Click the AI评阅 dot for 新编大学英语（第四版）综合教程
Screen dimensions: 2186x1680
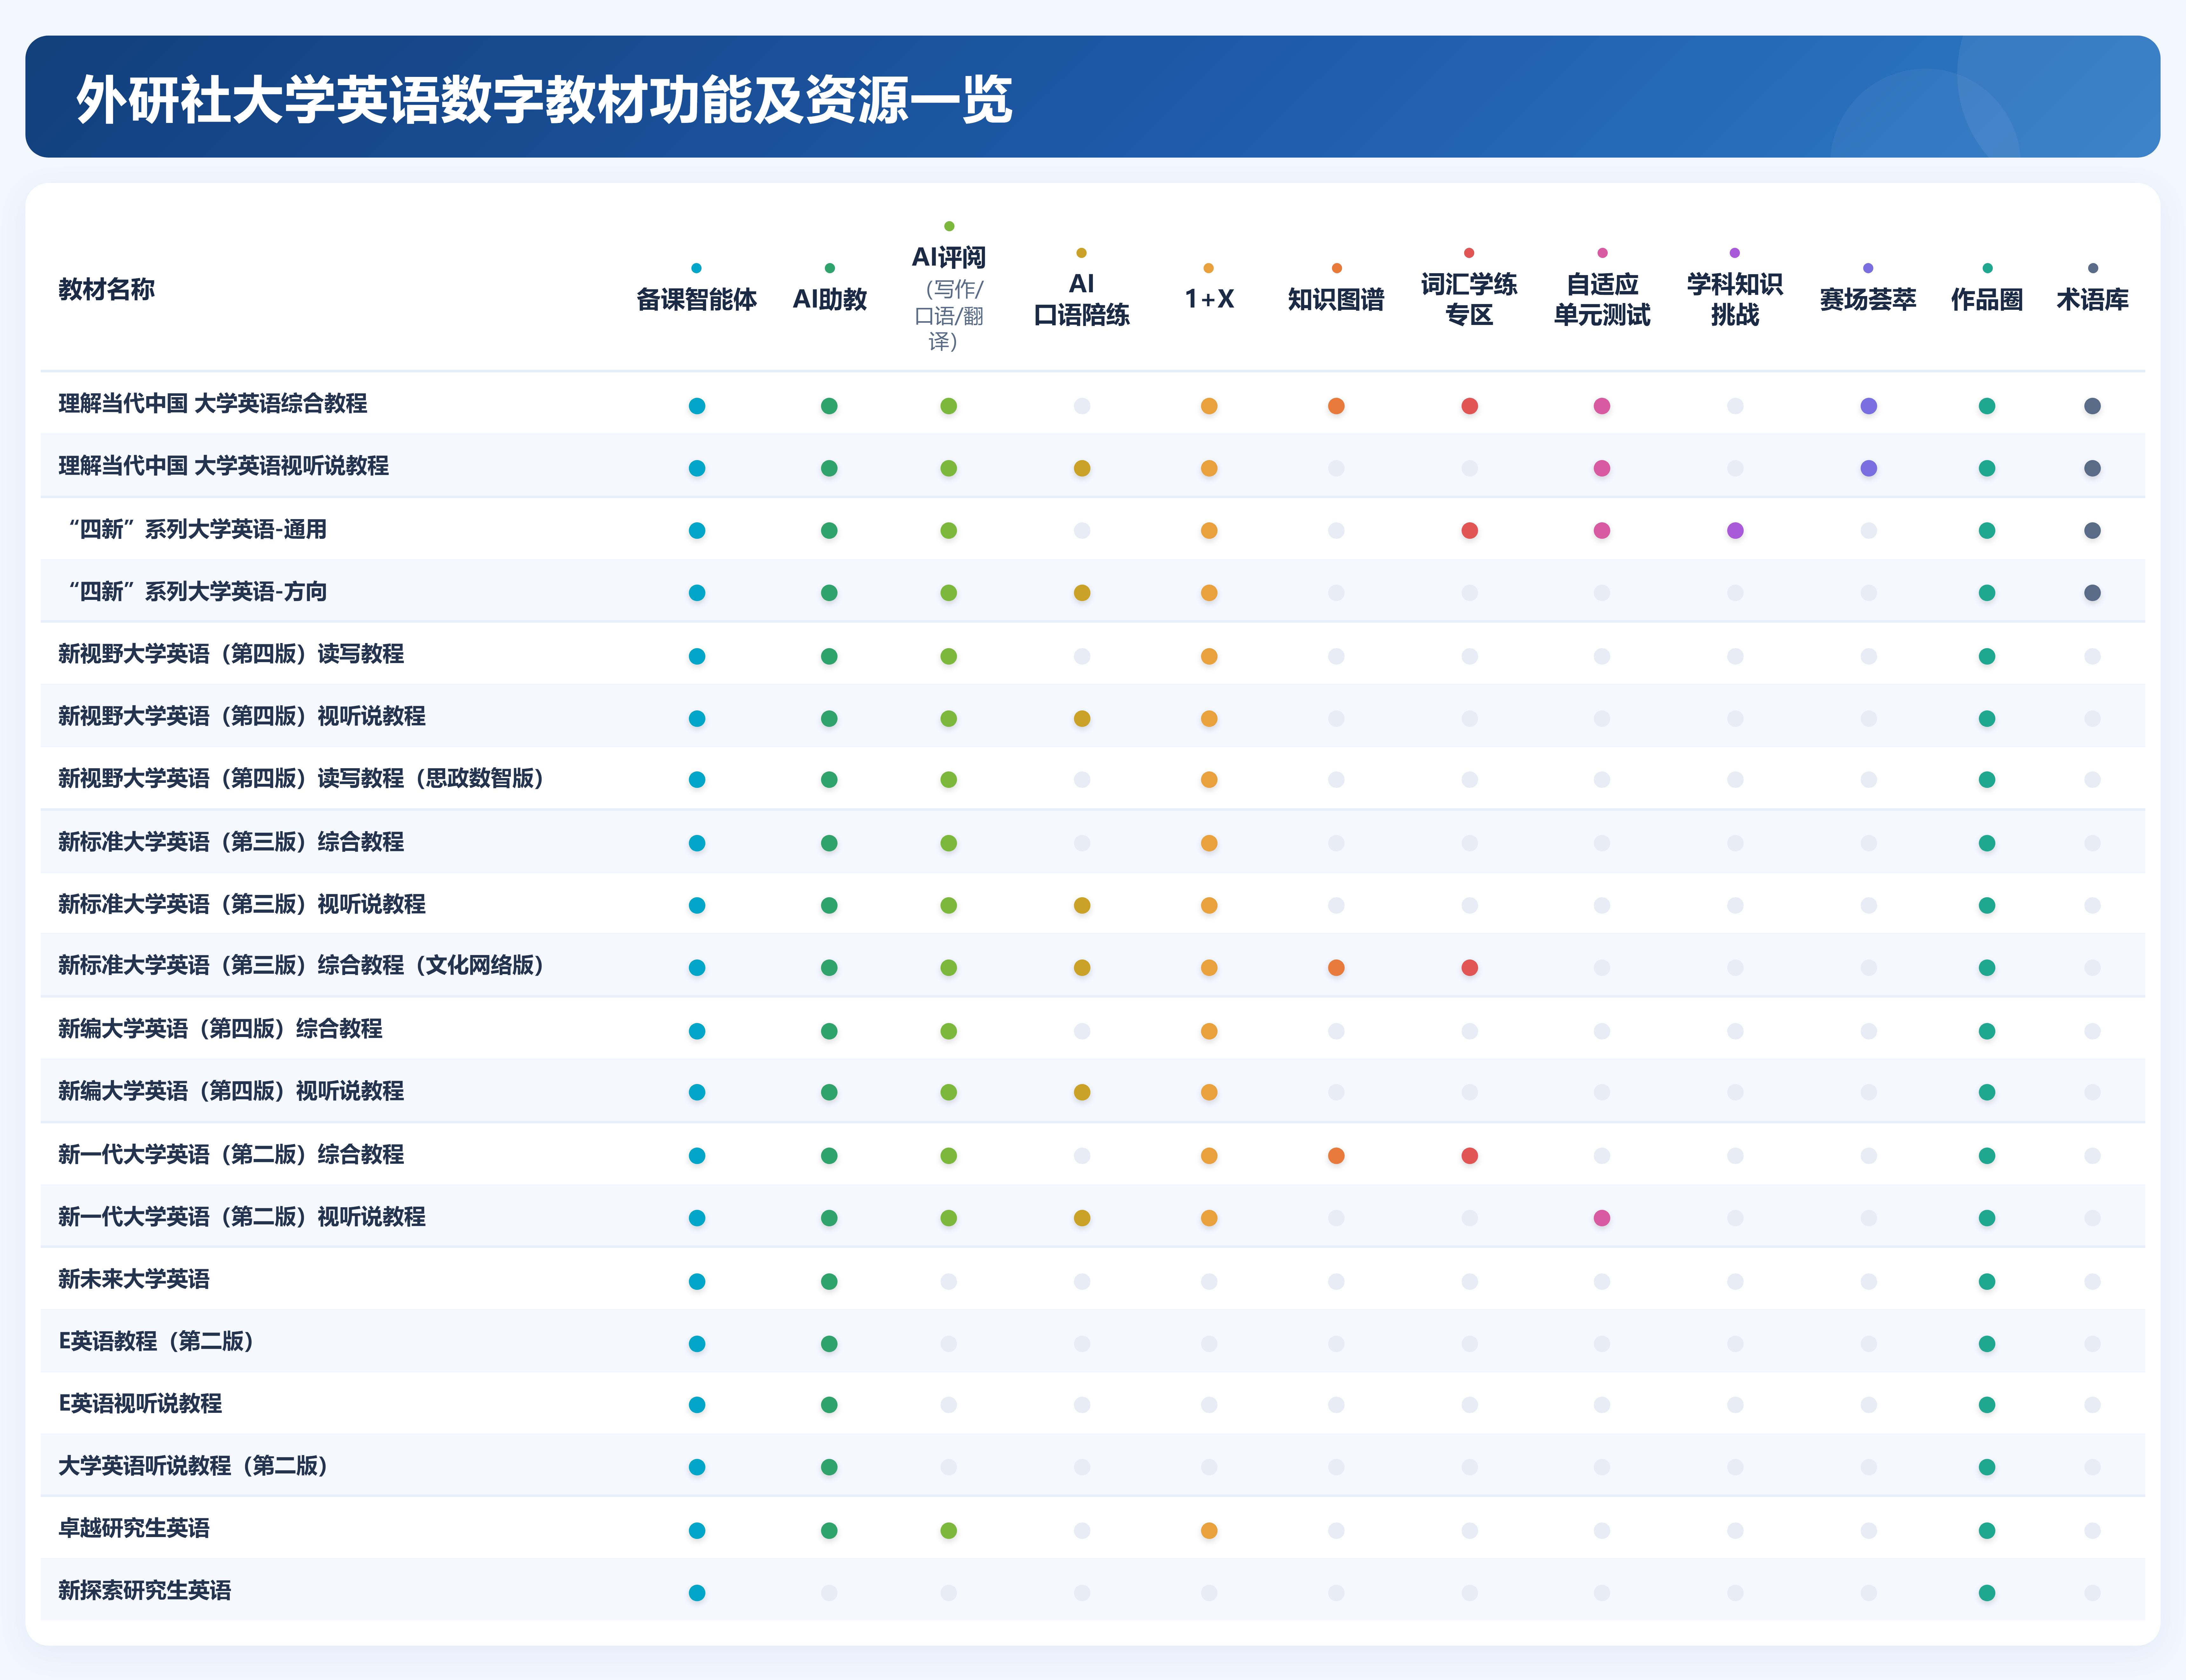[x=949, y=1031]
